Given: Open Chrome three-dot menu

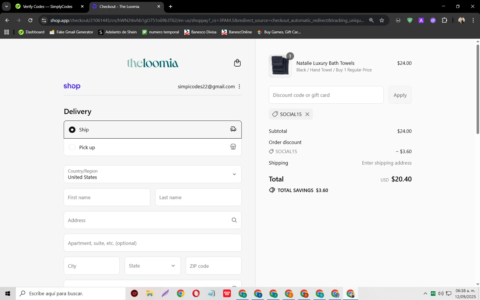Looking at the screenshot, I should point(473,20).
